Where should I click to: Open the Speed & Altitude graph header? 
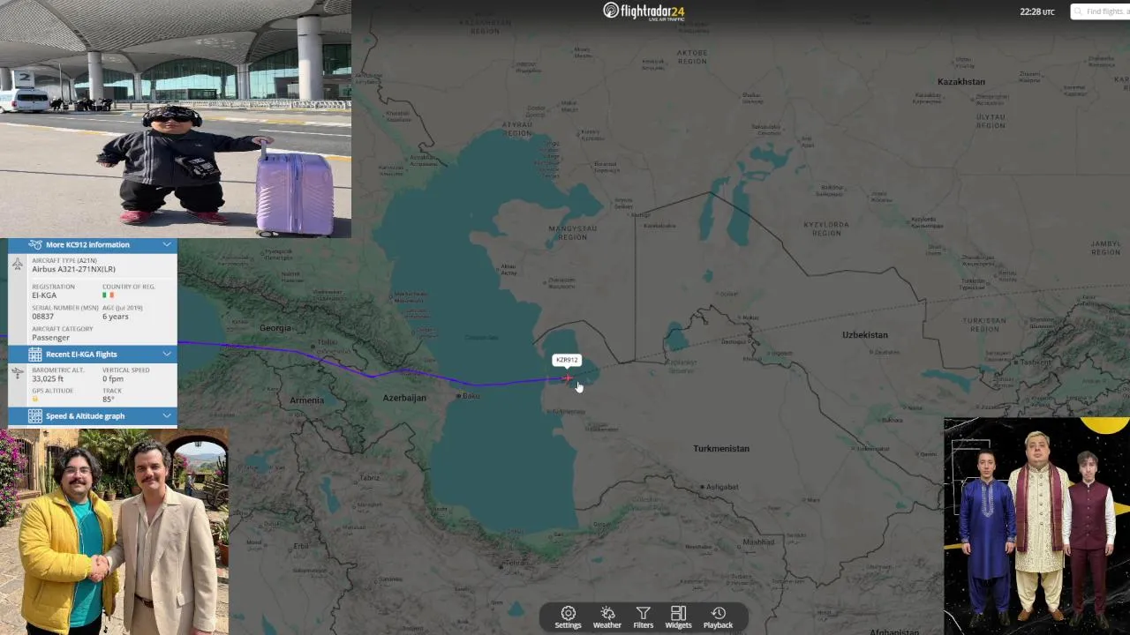click(x=93, y=416)
